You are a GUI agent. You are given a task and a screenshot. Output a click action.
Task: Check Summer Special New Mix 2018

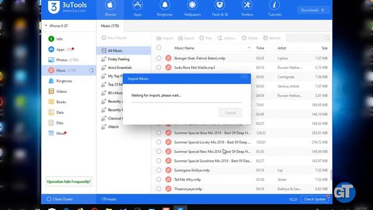pos(159,152)
